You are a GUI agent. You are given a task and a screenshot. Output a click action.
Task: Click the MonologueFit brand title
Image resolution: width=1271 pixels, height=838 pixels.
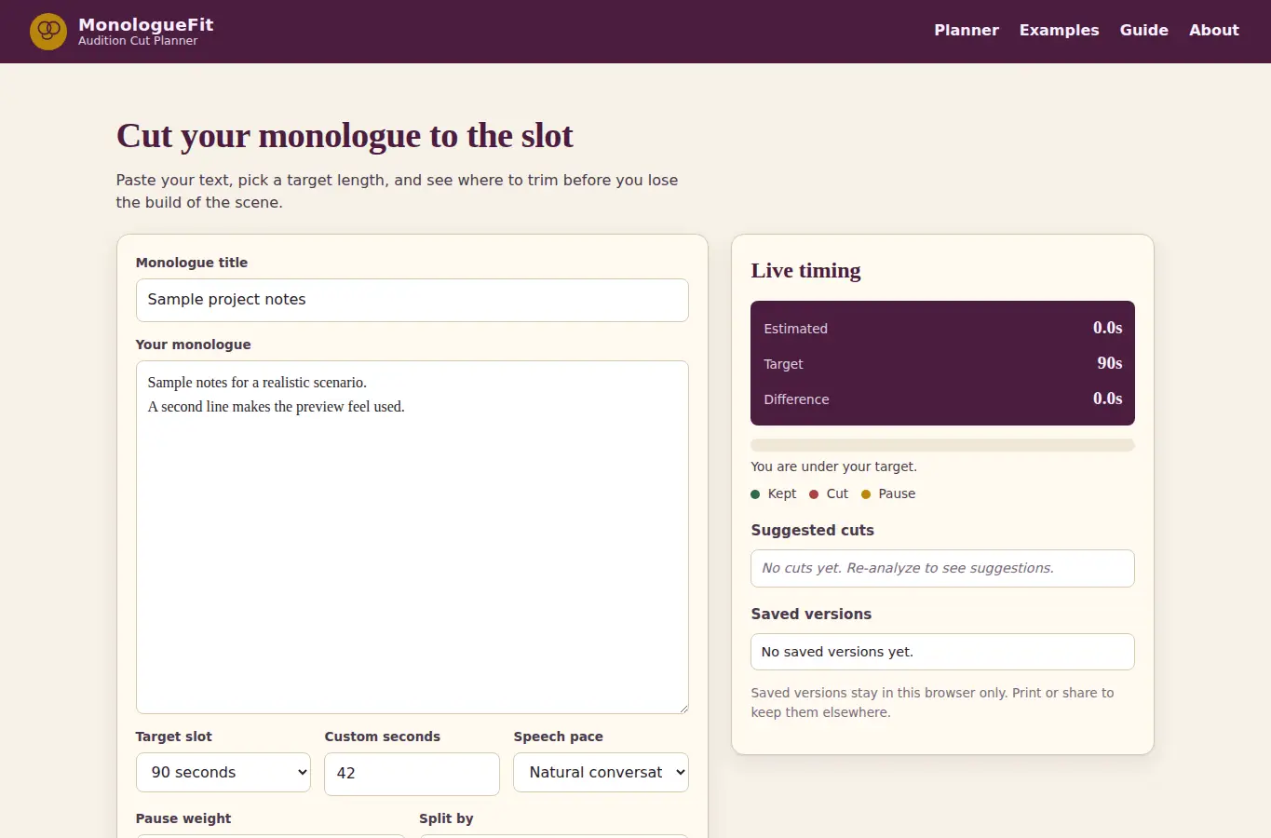point(146,24)
